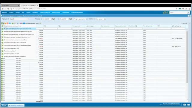Select 'Возмещение расходов на лицевой/банковский счет' entry
This screenshot has width=192, height=108.
pyautogui.click(x=19, y=37)
